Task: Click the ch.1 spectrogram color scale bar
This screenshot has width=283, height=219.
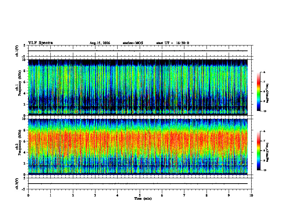Action: [258, 92]
